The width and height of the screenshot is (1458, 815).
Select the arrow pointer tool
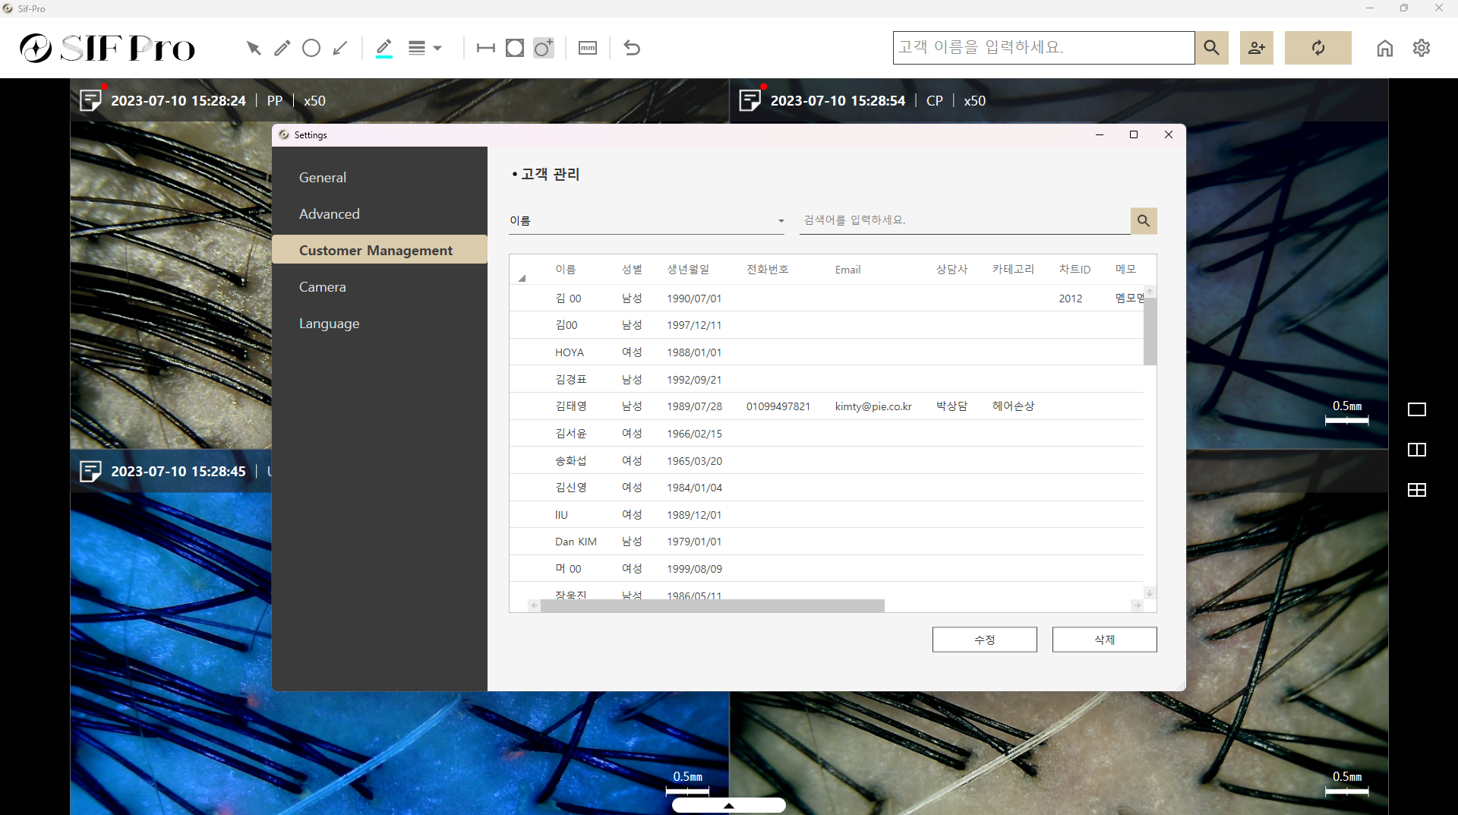[x=254, y=49]
